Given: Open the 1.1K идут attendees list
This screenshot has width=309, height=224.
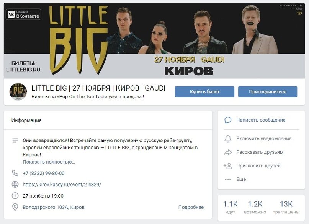Looking at the screenshot, I should click(230, 207).
